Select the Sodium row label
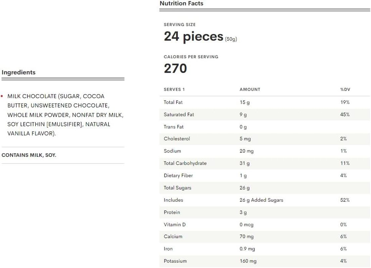The width and height of the screenshot is (371, 268). click(172, 151)
